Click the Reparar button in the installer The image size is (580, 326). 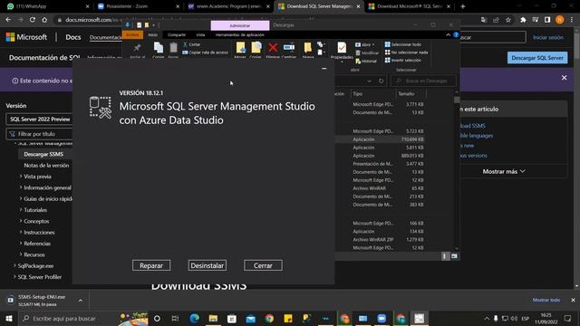click(x=151, y=265)
